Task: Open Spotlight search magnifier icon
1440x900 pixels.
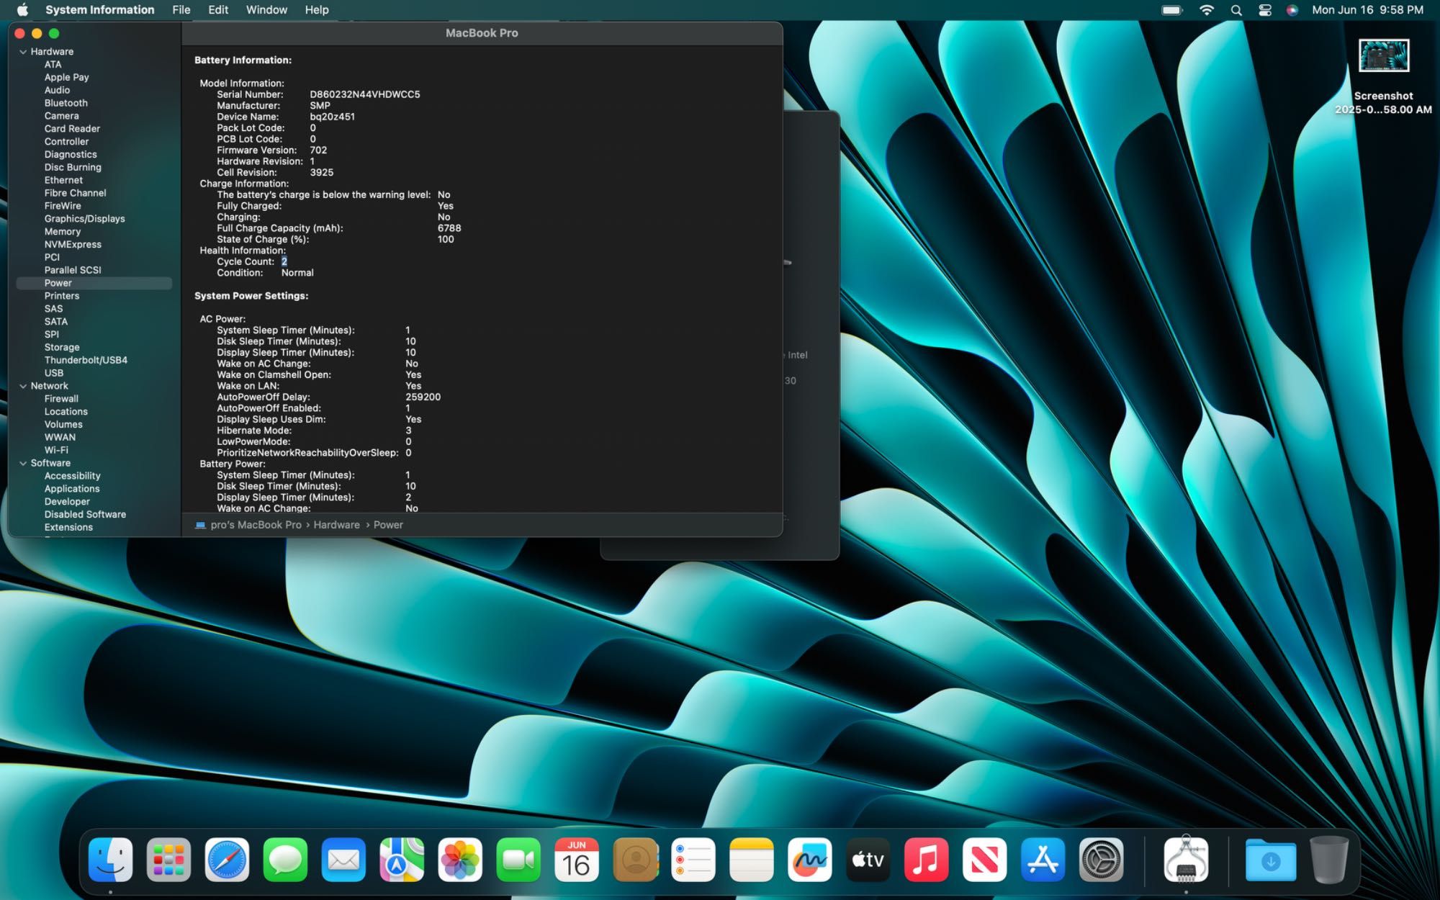Action: 1236,10
